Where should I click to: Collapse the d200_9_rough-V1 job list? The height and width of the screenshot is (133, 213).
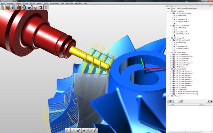168,11
